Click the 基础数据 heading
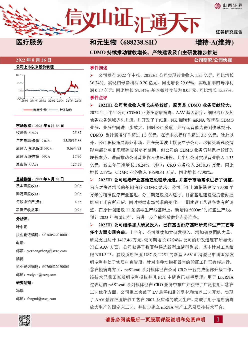Viewport: 248px width, 351px height. coord(40,179)
